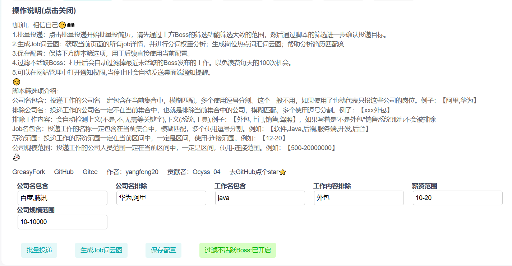
Task: Click the ghost emoji below the filter descriptions
Action: click(x=16, y=157)
